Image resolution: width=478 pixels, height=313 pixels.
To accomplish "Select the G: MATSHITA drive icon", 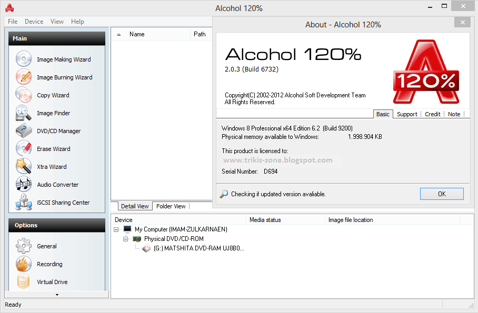I will point(147,248).
